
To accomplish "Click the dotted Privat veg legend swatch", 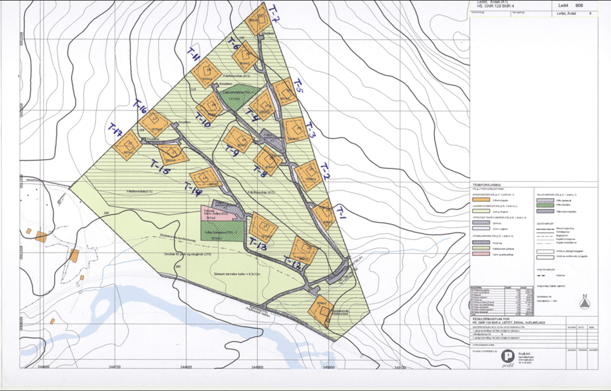I will click(481, 242).
